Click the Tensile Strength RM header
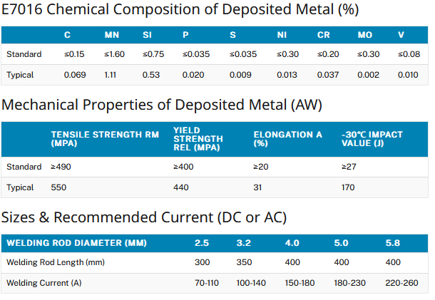This screenshot has height=300, width=435. point(105,139)
